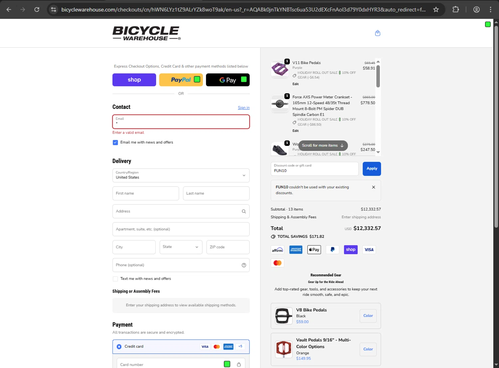Click the V8 Bike Pedals recommended thumbnail
499x368 pixels.
coord(283,316)
